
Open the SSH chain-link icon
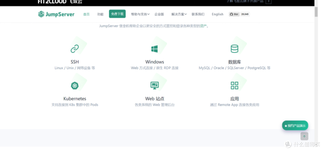pos(74,49)
